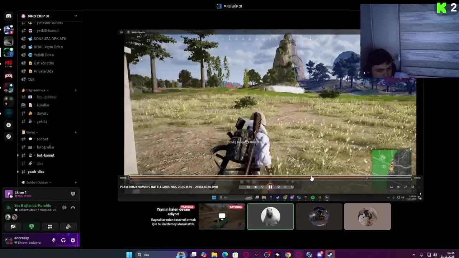Create channel in the Bilgilendirme category
459x258 pixels.
76,90
